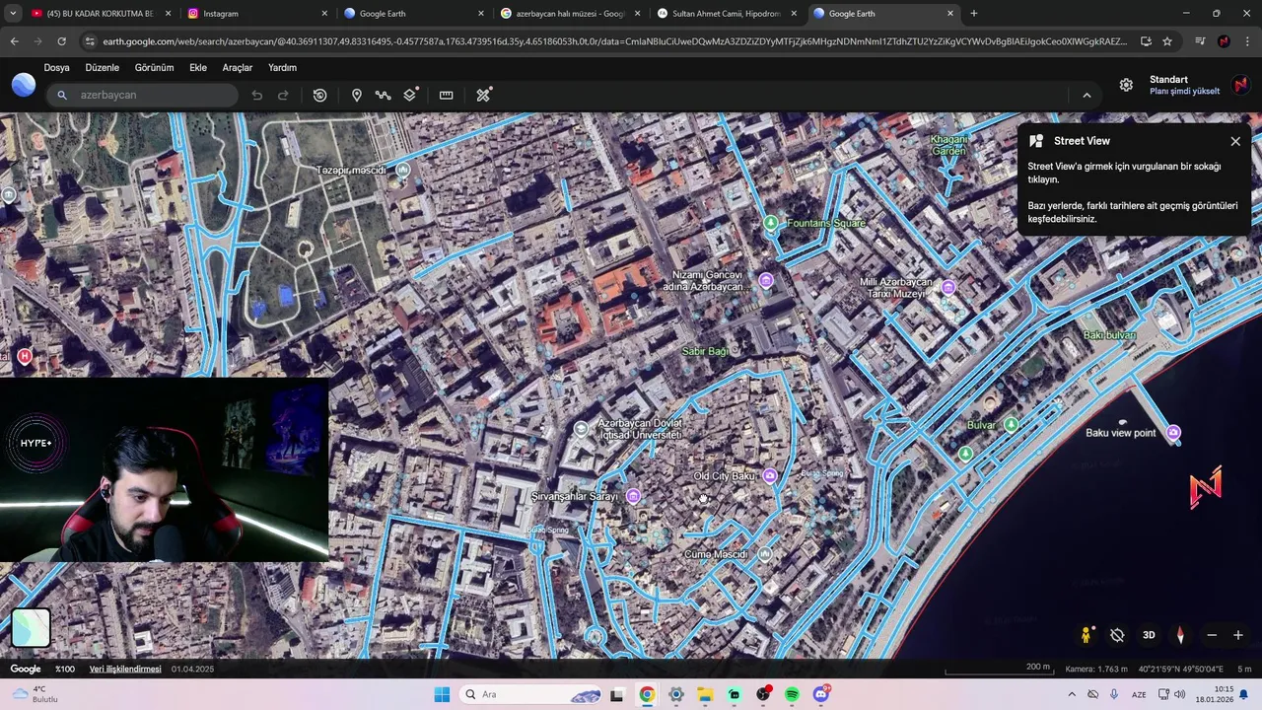Image resolution: width=1262 pixels, height=710 pixels.
Task: Toggle the location tracking button
Action: (1117, 635)
